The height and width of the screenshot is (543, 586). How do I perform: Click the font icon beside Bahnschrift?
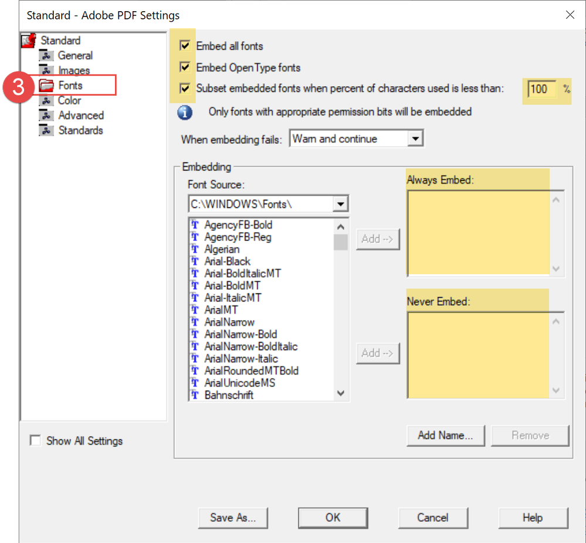(195, 395)
